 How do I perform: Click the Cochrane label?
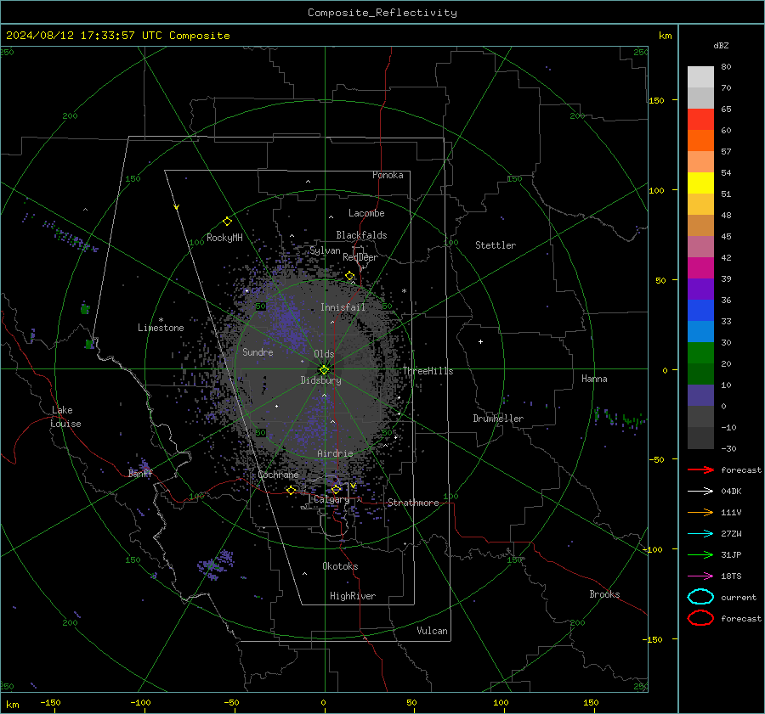click(x=278, y=475)
